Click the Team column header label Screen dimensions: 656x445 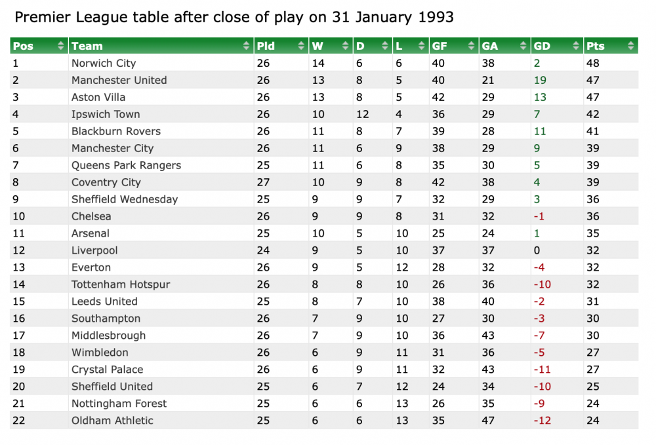(x=87, y=46)
